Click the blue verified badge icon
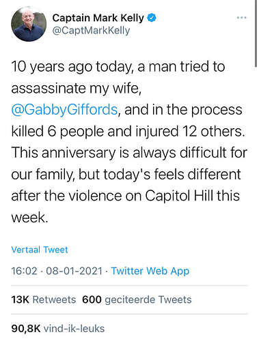This screenshot has width=259, height=341. point(152,18)
